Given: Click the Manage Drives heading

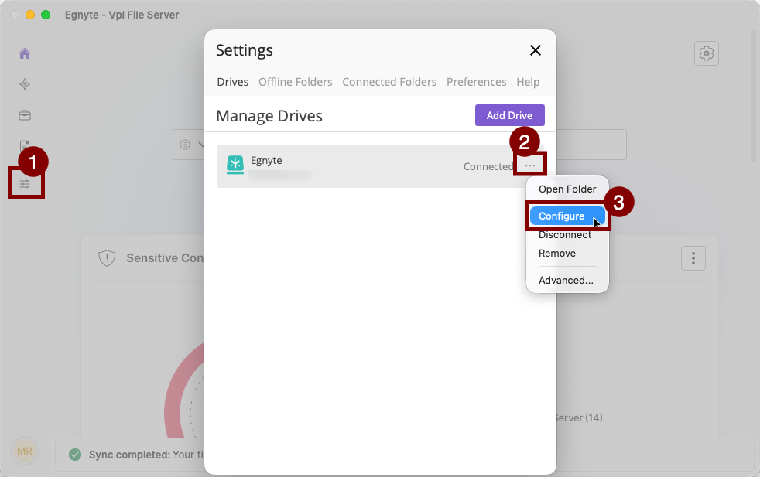Looking at the screenshot, I should click(x=269, y=116).
